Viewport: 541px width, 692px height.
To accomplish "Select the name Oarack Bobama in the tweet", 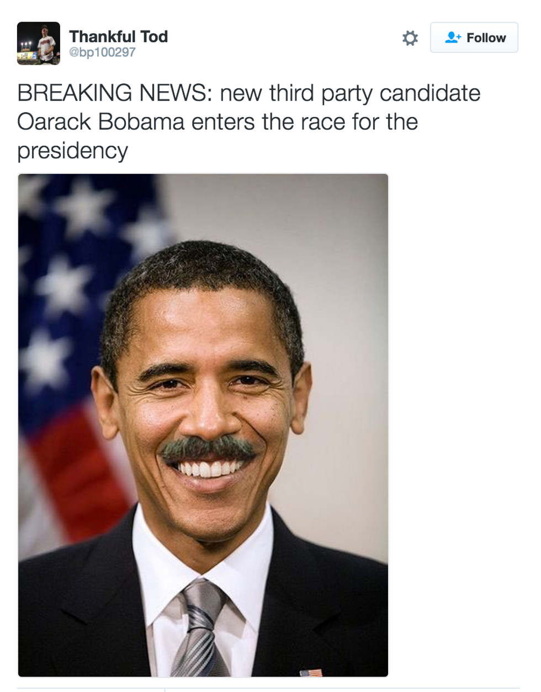I will coord(101,122).
